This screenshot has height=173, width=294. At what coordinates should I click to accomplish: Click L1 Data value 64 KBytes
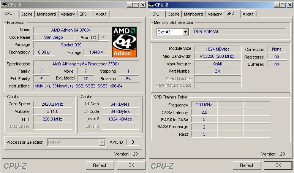click(x=120, y=104)
